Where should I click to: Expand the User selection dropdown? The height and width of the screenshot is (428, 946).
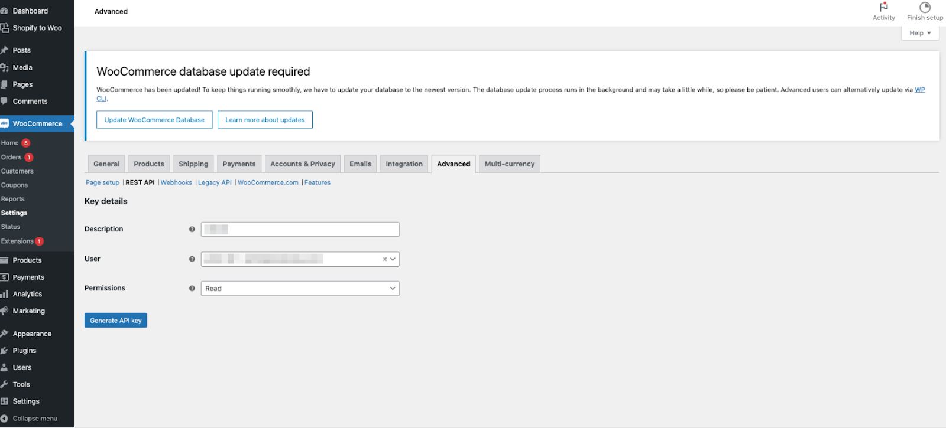point(393,259)
